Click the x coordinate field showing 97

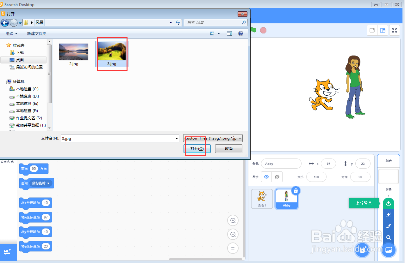click(328, 164)
